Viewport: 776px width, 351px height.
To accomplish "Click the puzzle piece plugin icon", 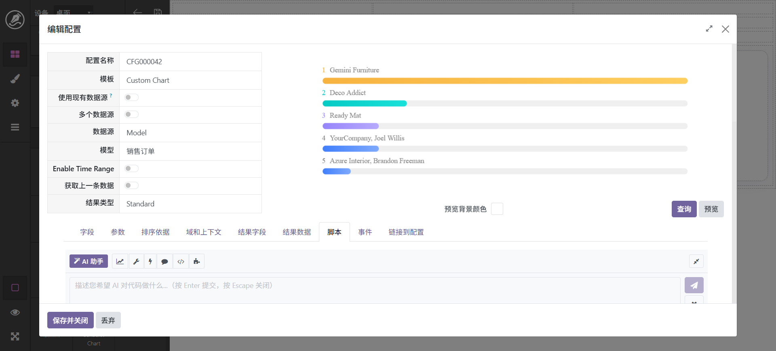I will (196, 261).
